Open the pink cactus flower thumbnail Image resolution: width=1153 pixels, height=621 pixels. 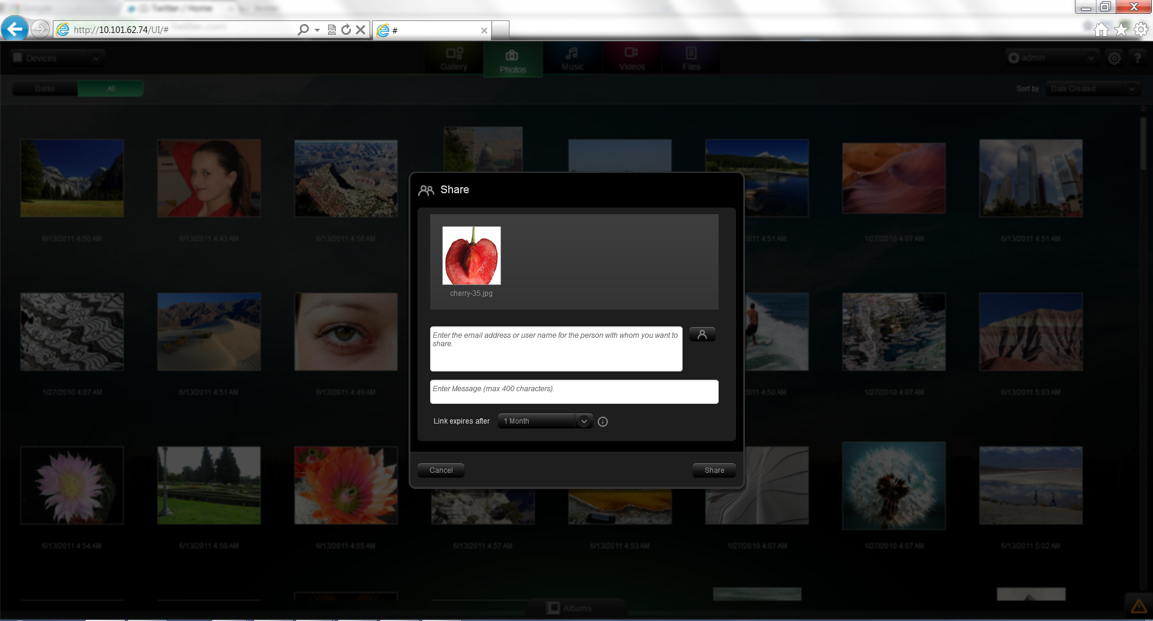72,485
